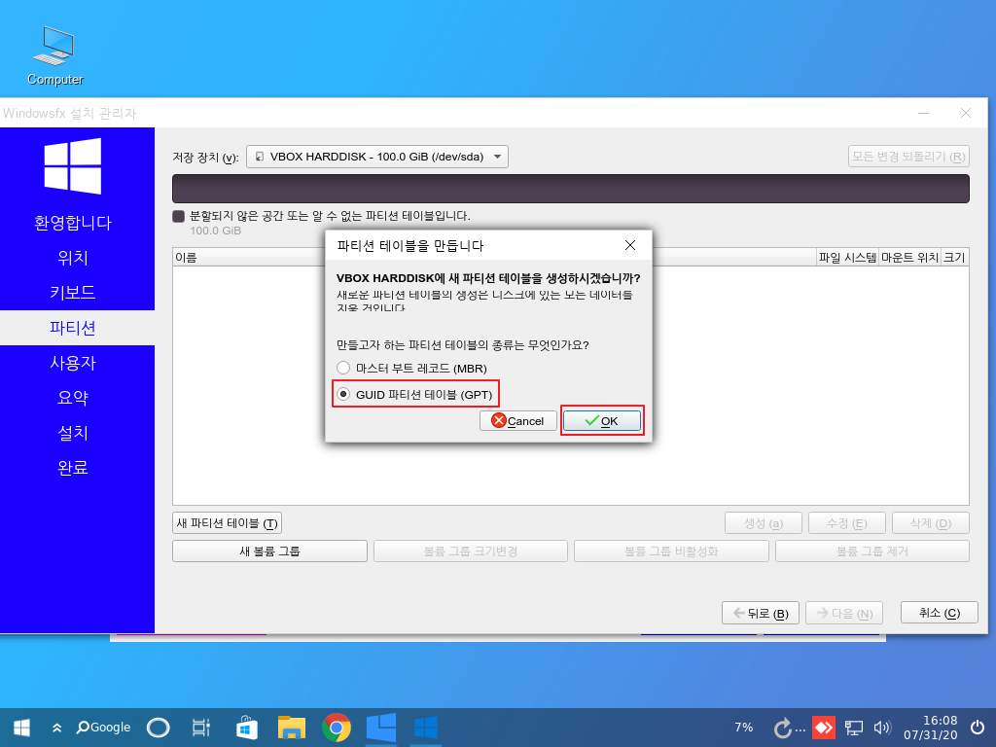Viewport: 996px width, 747px height.
Task: Open the Store icon in taskbar
Action: click(x=246, y=728)
